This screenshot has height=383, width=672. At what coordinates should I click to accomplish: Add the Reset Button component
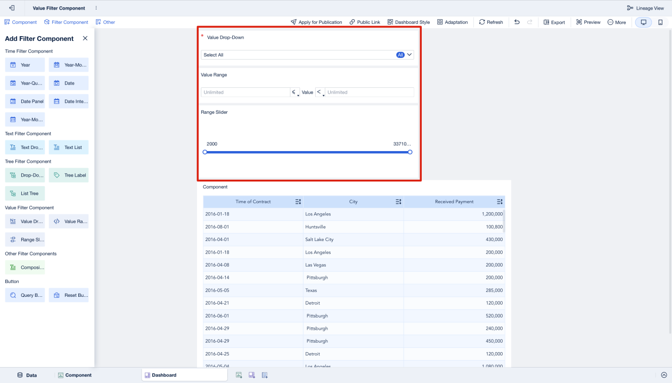[x=69, y=295]
